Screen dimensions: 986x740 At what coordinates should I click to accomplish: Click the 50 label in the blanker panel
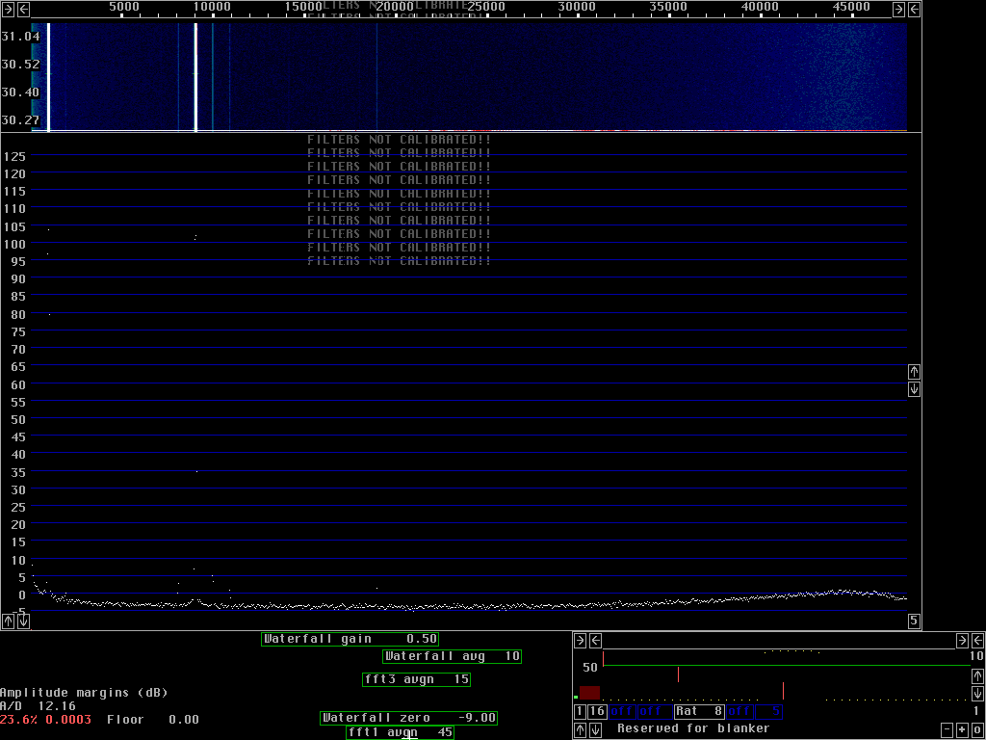[590, 668]
